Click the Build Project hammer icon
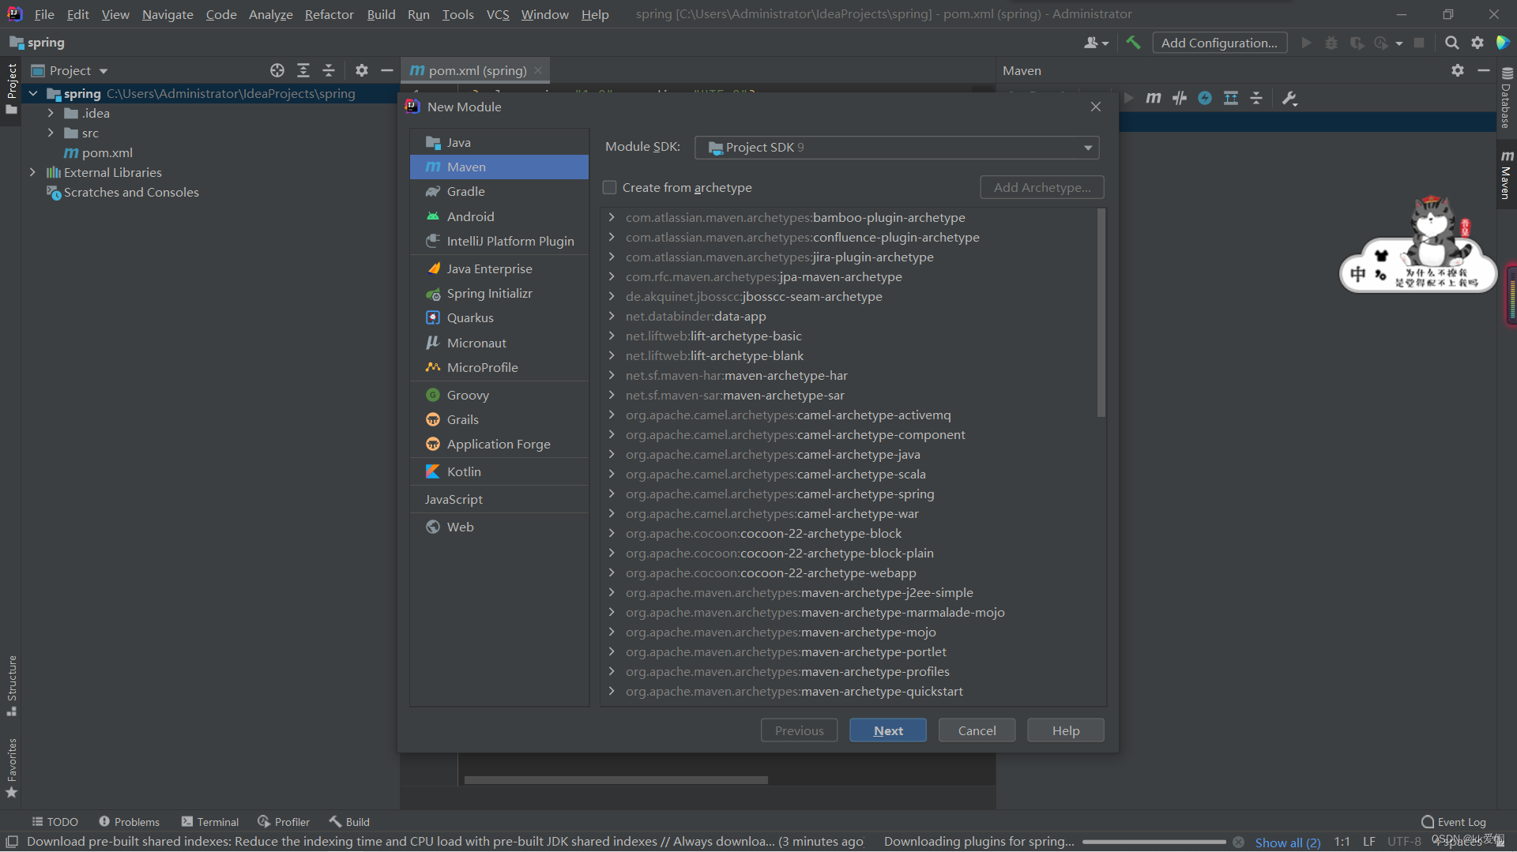Screen dimensions: 1517x852 click(1133, 43)
